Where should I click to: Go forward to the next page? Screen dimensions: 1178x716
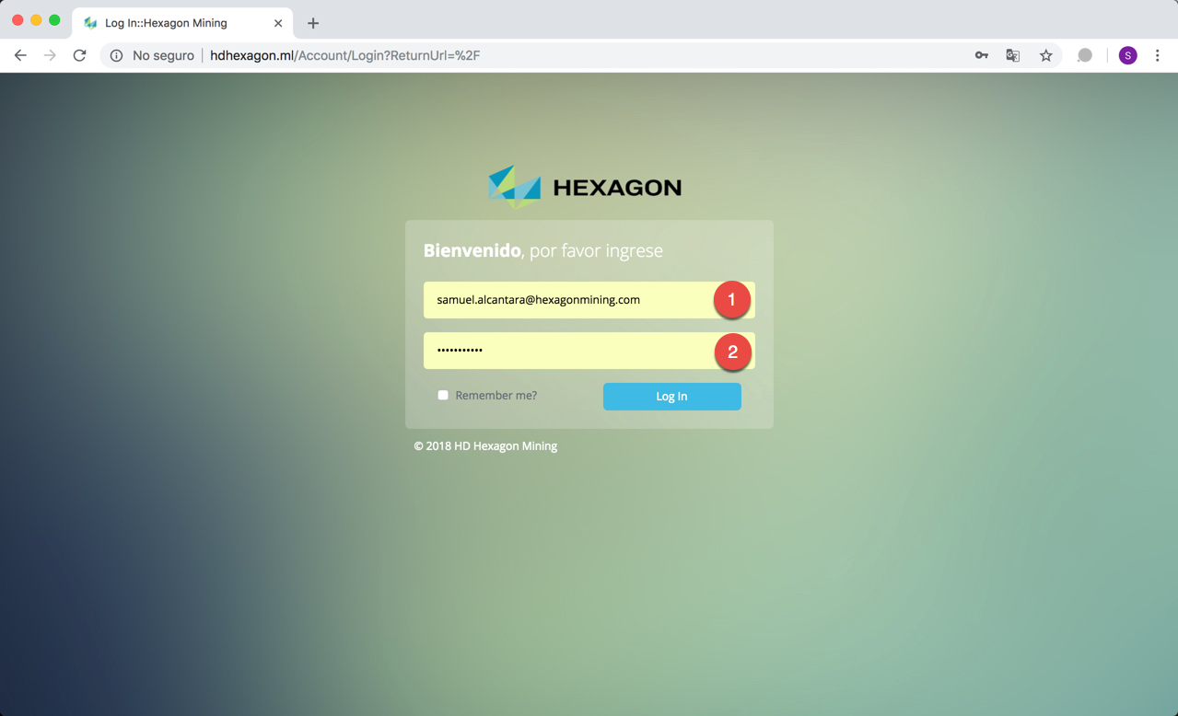pyautogui.click(x=50, y=55)
